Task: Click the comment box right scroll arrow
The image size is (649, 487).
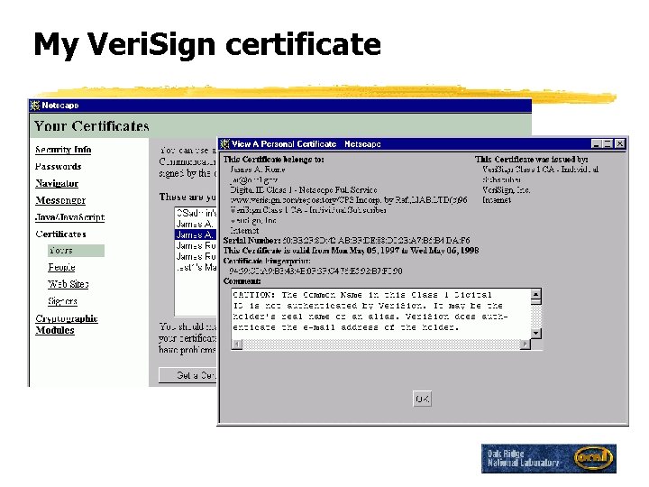Action: click(526, 345)
